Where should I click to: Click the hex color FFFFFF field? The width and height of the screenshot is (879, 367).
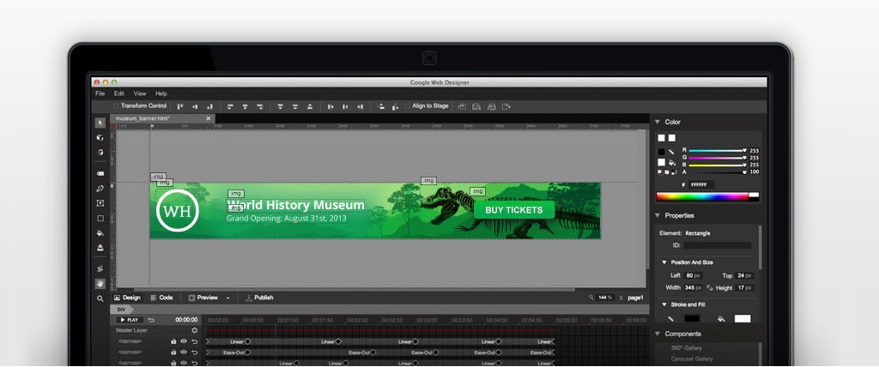click(x=701, y=184)
